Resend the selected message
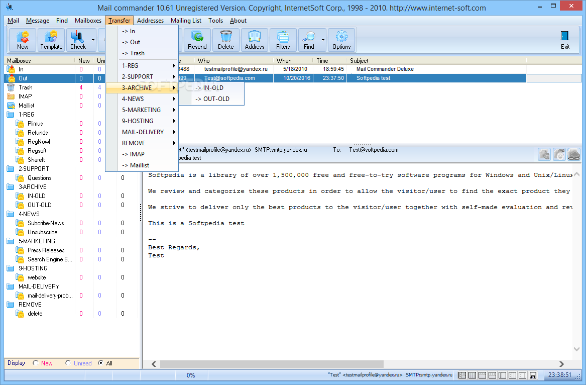 pos(197,40)
